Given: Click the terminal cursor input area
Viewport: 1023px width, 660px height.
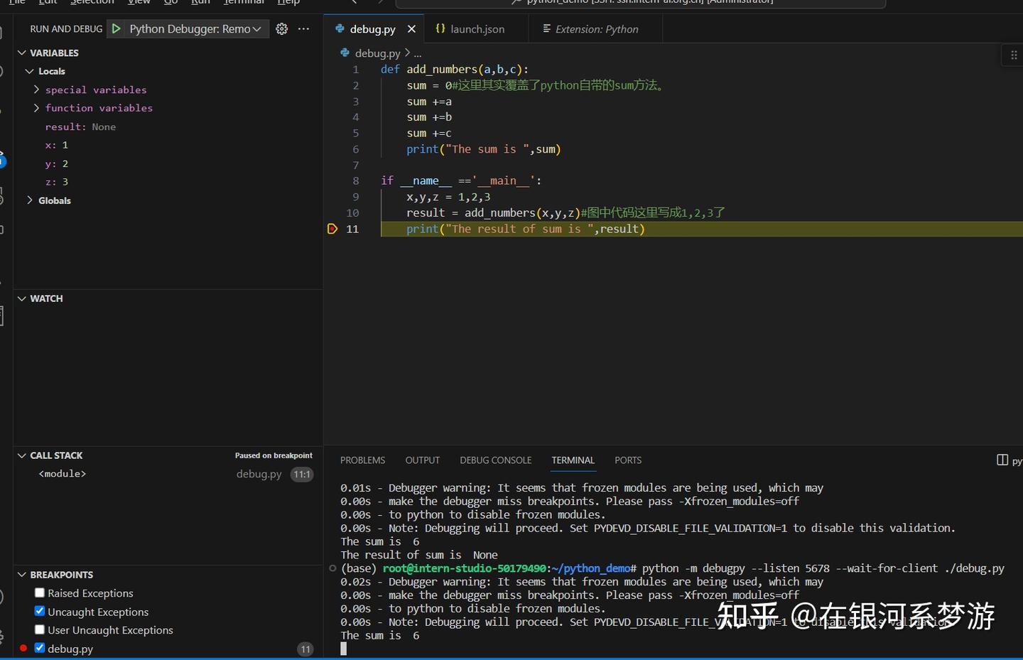Looking at the screenshot, I should click(x=344, y=649).
